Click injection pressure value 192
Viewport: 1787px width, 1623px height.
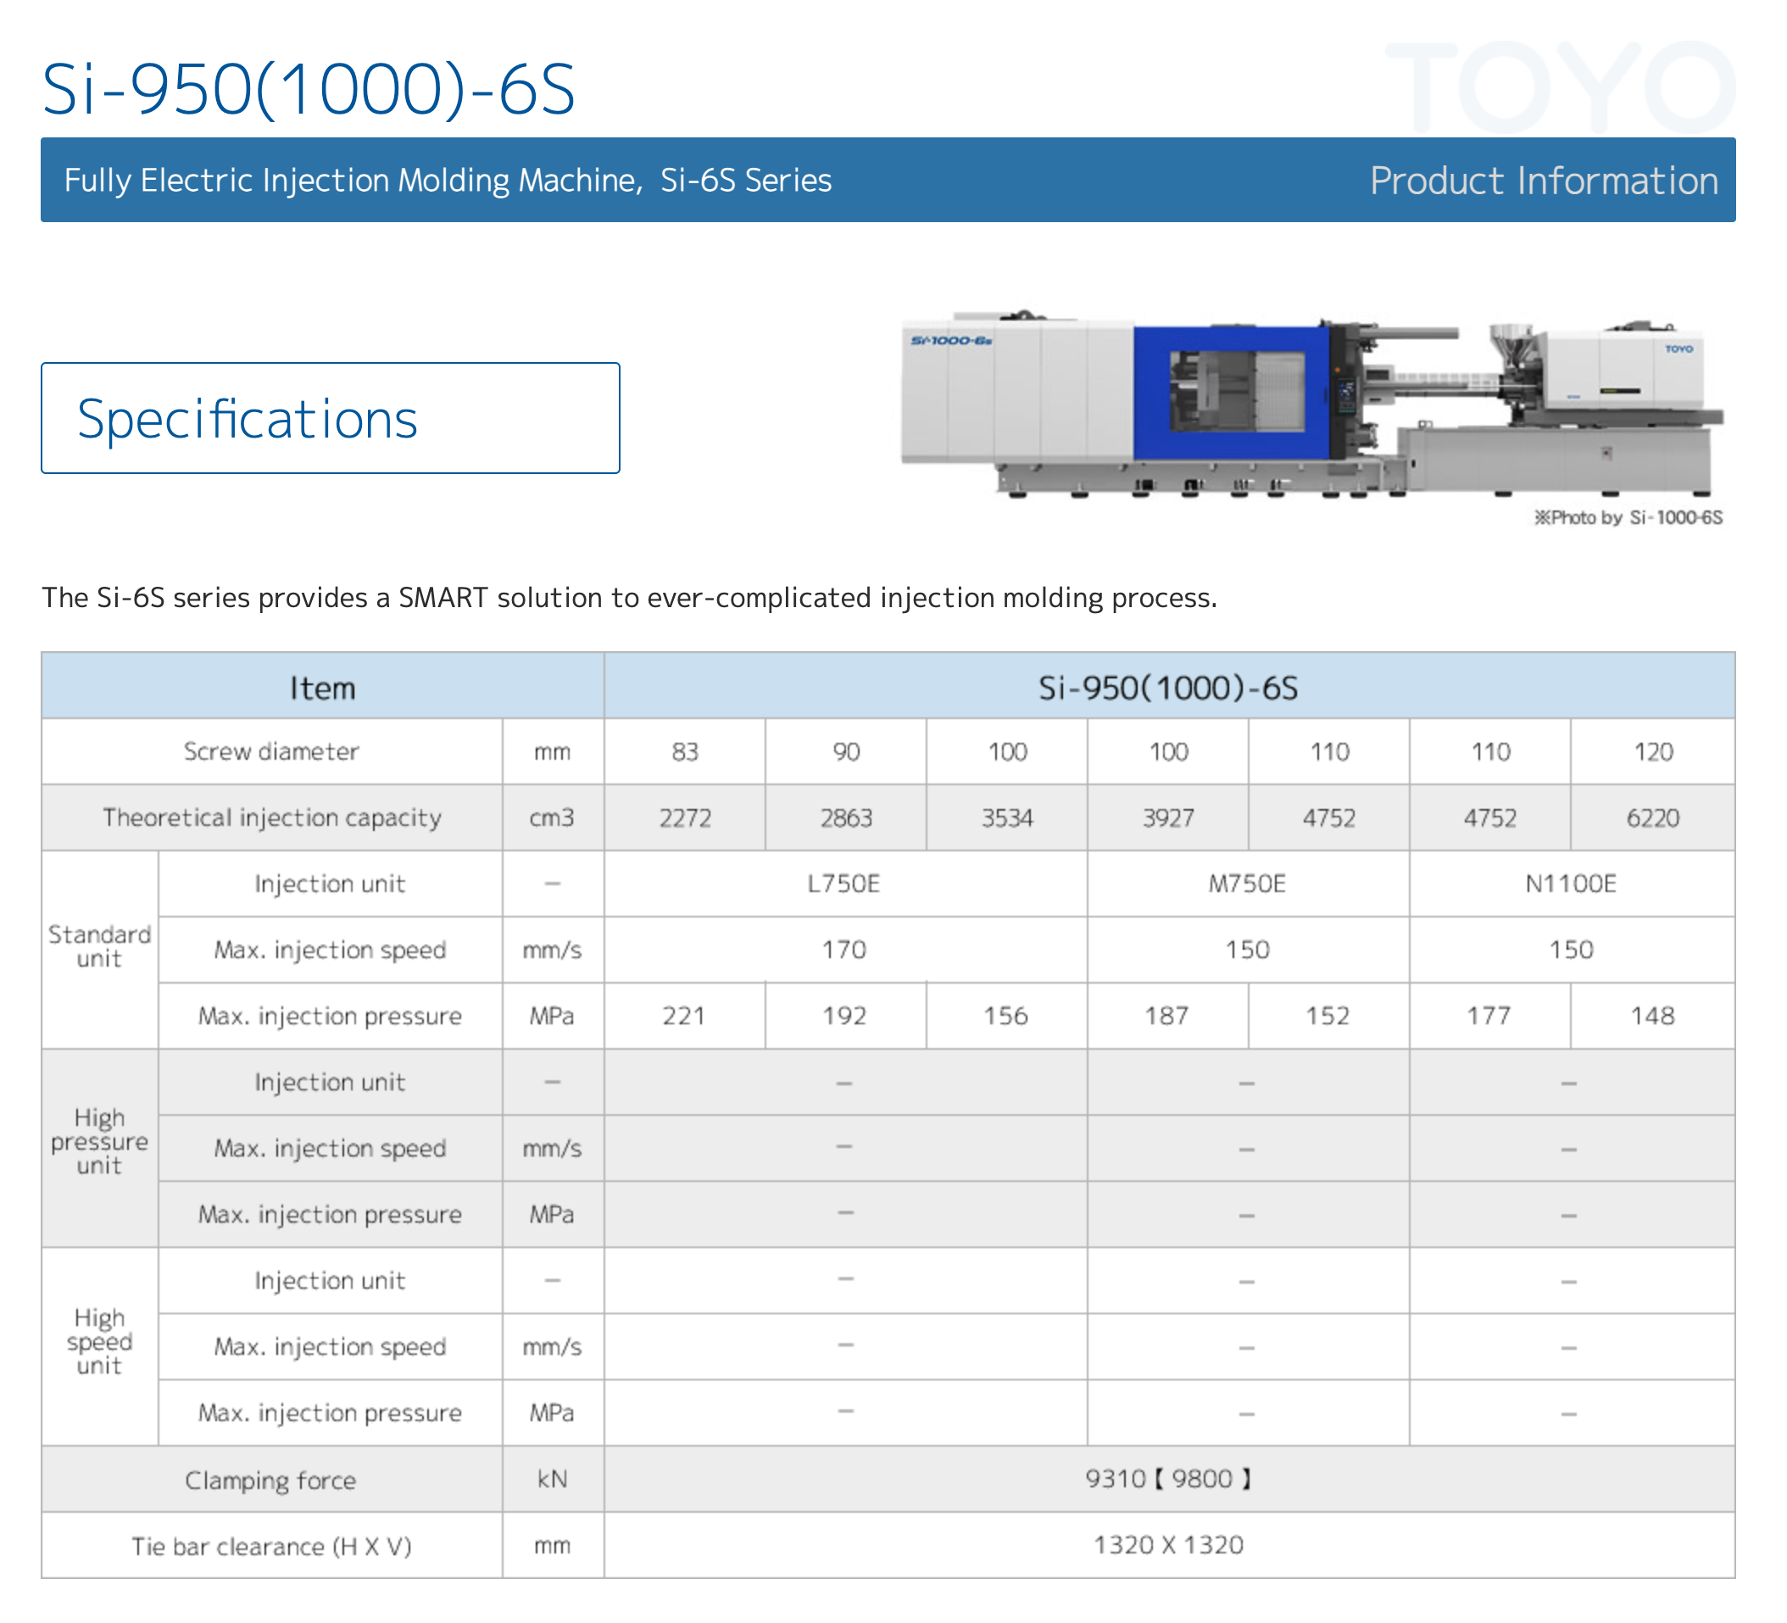coord(844,1016)
